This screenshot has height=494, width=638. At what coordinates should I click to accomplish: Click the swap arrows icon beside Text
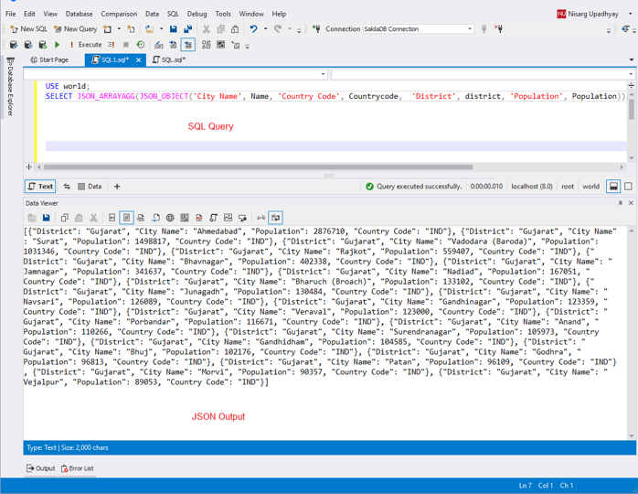click(x=67, y=187)
